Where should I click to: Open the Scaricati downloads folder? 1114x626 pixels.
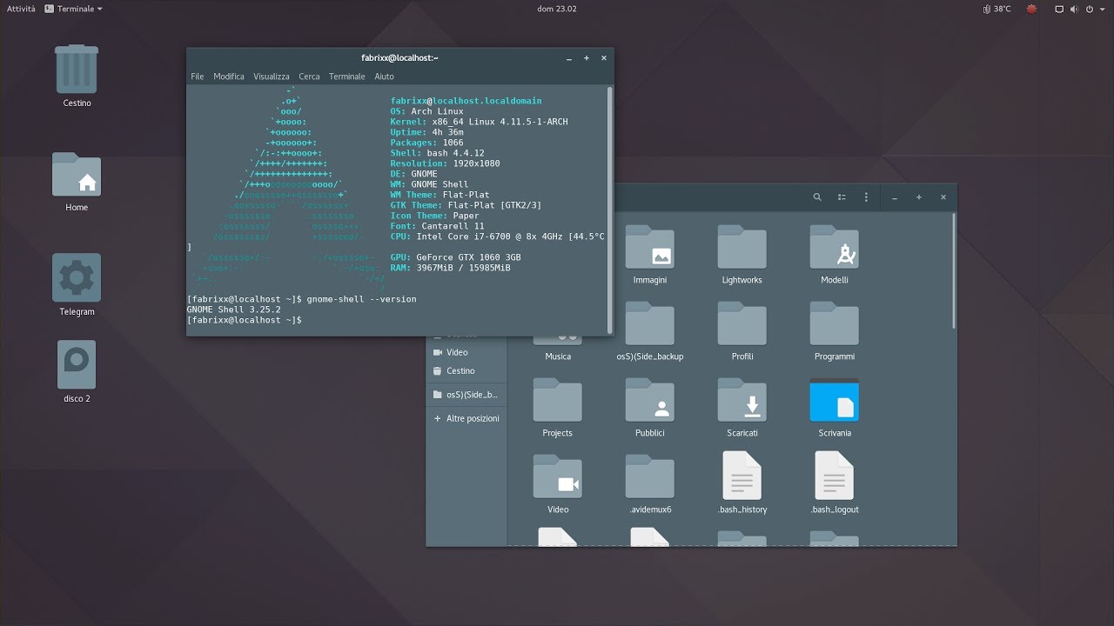coord(742,400)
